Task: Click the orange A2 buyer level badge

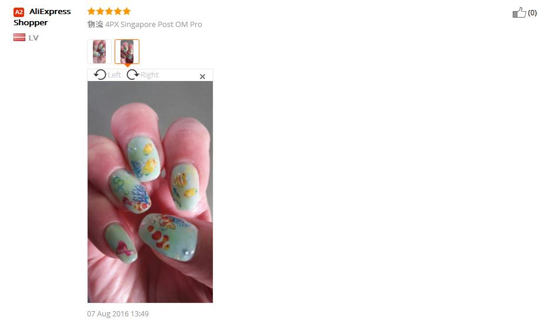Action: (19, 12)
